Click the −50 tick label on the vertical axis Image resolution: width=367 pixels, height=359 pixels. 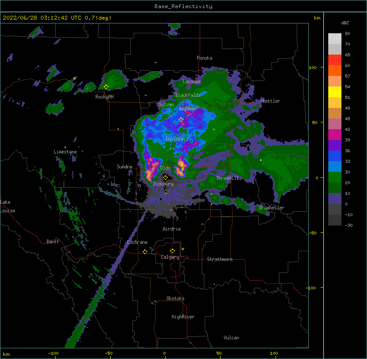coord(312,233)
